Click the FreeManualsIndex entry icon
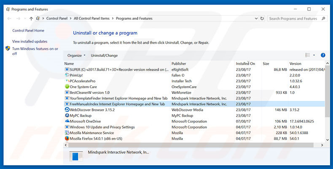 67,104
